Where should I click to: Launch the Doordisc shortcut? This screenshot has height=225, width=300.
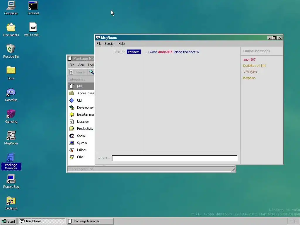click(11, 95)
